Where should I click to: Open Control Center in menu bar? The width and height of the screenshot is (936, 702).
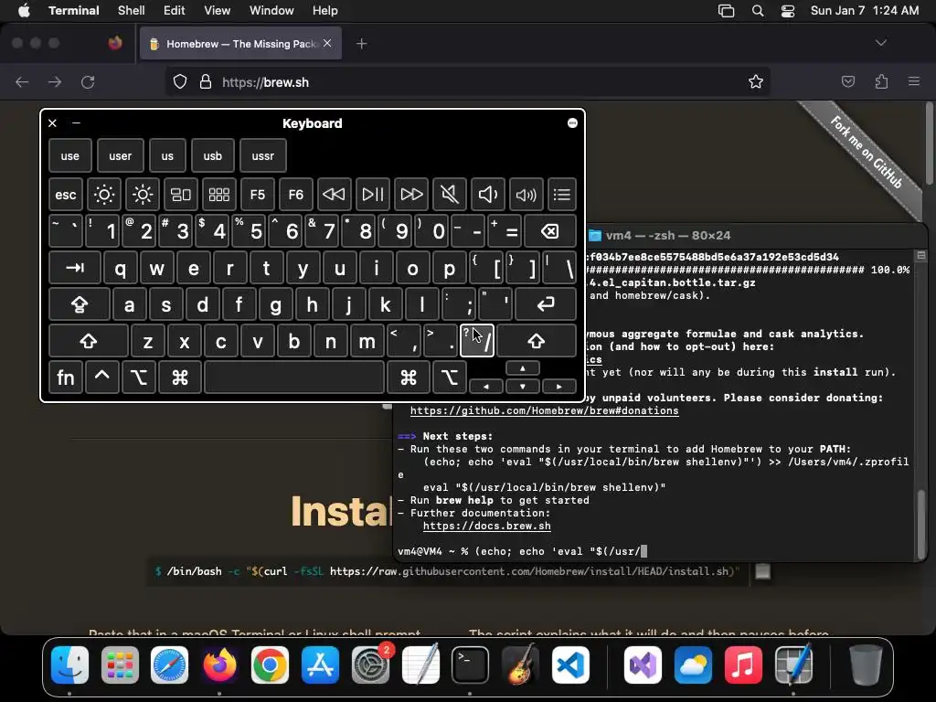788,11
